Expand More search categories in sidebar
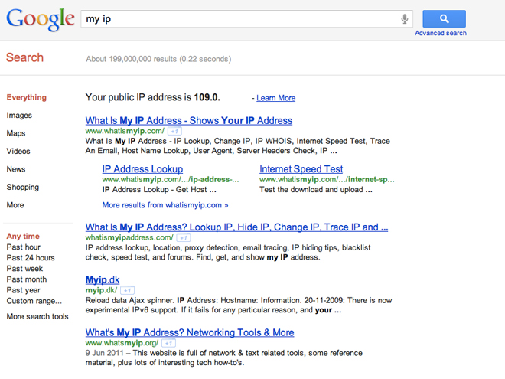 [x=15, y=205]
